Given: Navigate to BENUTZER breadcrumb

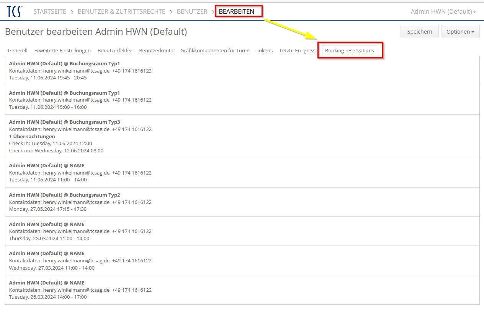Looking at the screenshot, I should 192,11.
